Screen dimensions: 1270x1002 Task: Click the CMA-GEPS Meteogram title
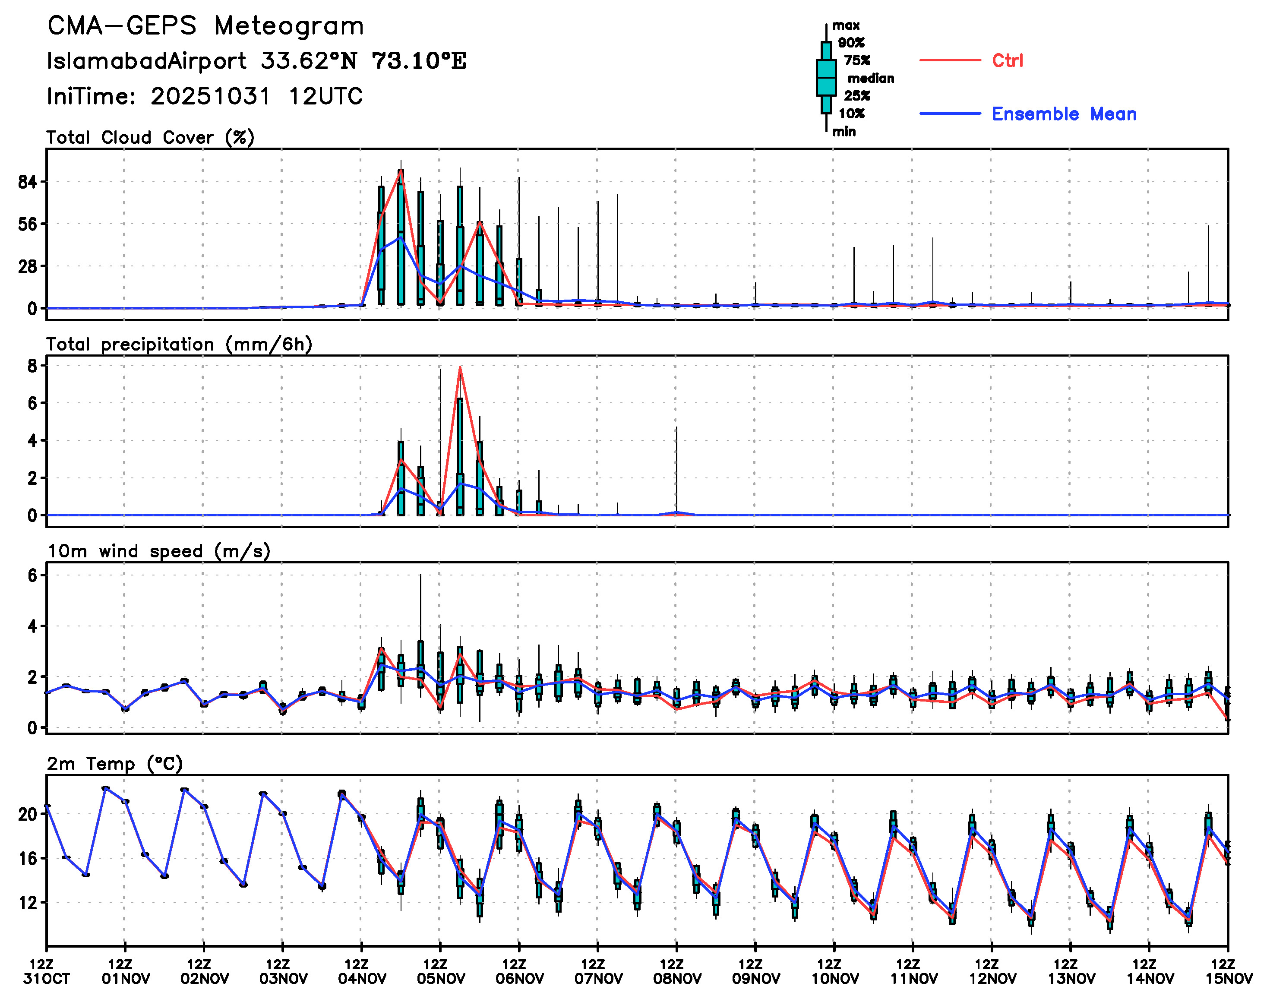pyautogui.click(x=205, y=26)
